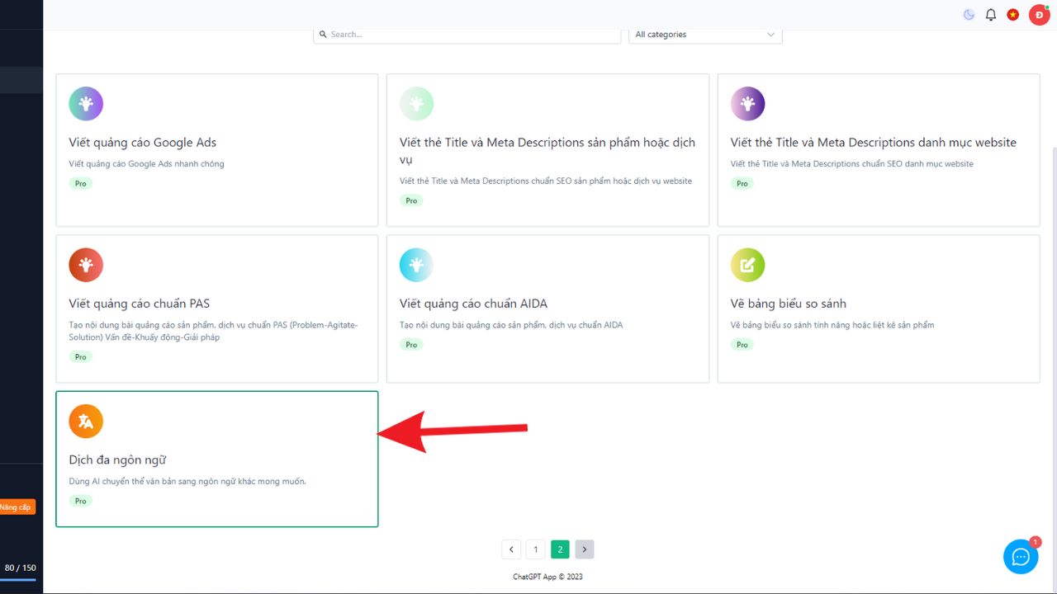Click the Nâng cấp upgrade button

point(17,507)
